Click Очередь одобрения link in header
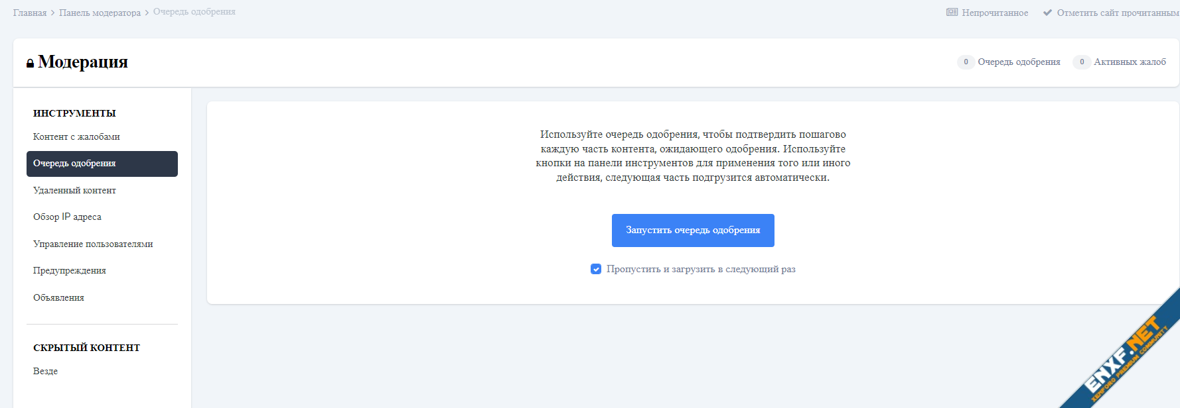The height and width of the screenshot is (408, 1180). [1019, 62]
